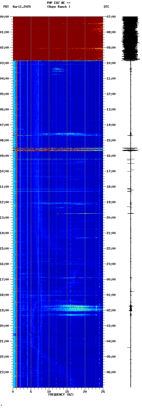Select the 'UTC' timezone label
The height and width of the screenshot is (408, 142).
[106, 7]
